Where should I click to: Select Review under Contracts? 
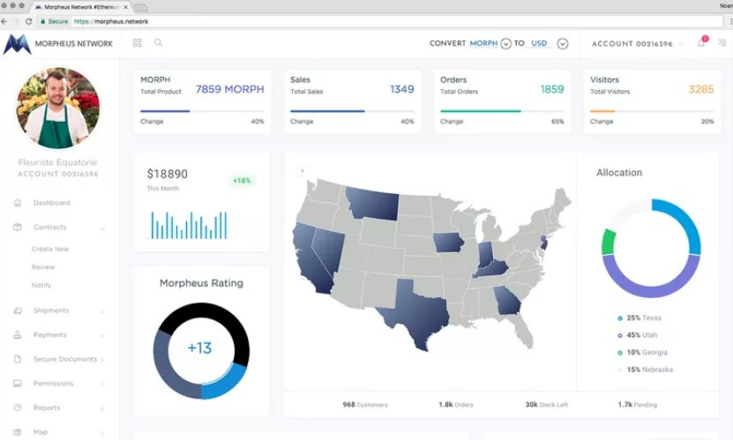pyautogui.click(x=43, y=267)
